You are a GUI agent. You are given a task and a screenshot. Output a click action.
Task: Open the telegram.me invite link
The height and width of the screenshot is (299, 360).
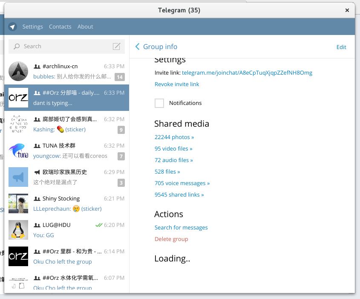(247, 73)
